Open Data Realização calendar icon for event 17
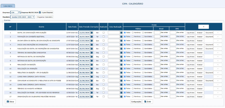The height and width of the screenshot is (108, 225). pyautogui.click(x=121, y=97)
